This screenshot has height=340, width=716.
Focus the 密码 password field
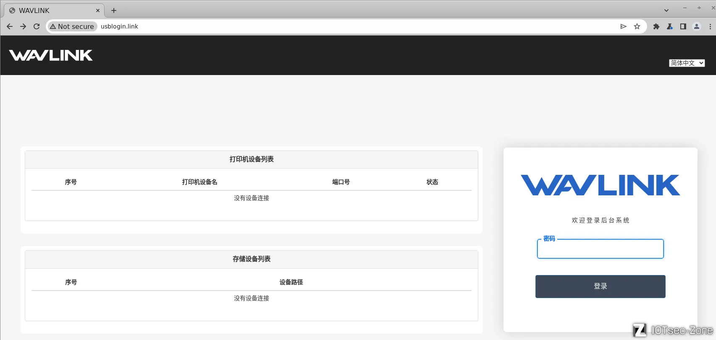(600, 249)
